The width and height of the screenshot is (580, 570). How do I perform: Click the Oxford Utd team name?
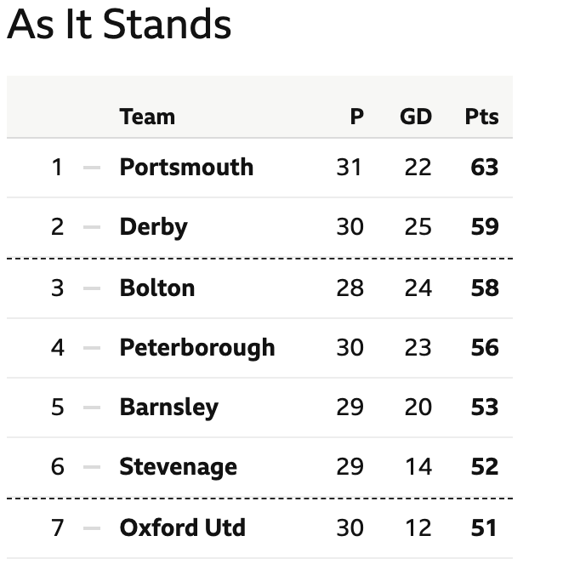click(x=182, y=527)
